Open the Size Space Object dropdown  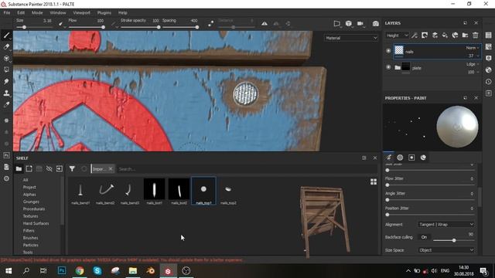click(446, 250)
